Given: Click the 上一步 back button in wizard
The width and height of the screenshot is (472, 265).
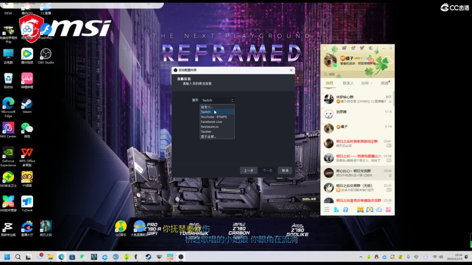Looking at the screenshot, I should pos(249,170).
